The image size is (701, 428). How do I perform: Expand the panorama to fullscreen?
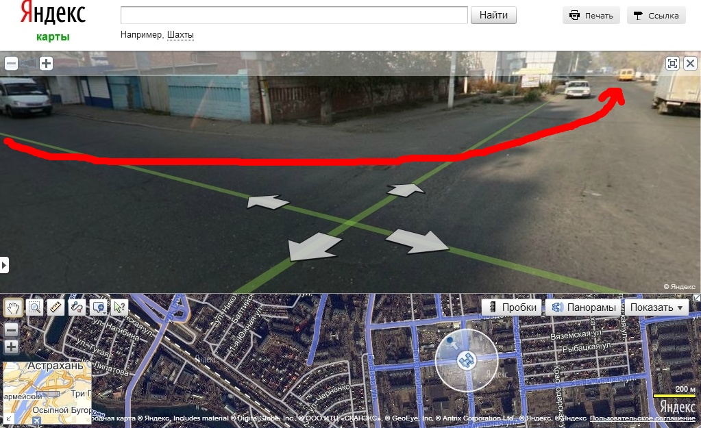click(x=672, y=64)
